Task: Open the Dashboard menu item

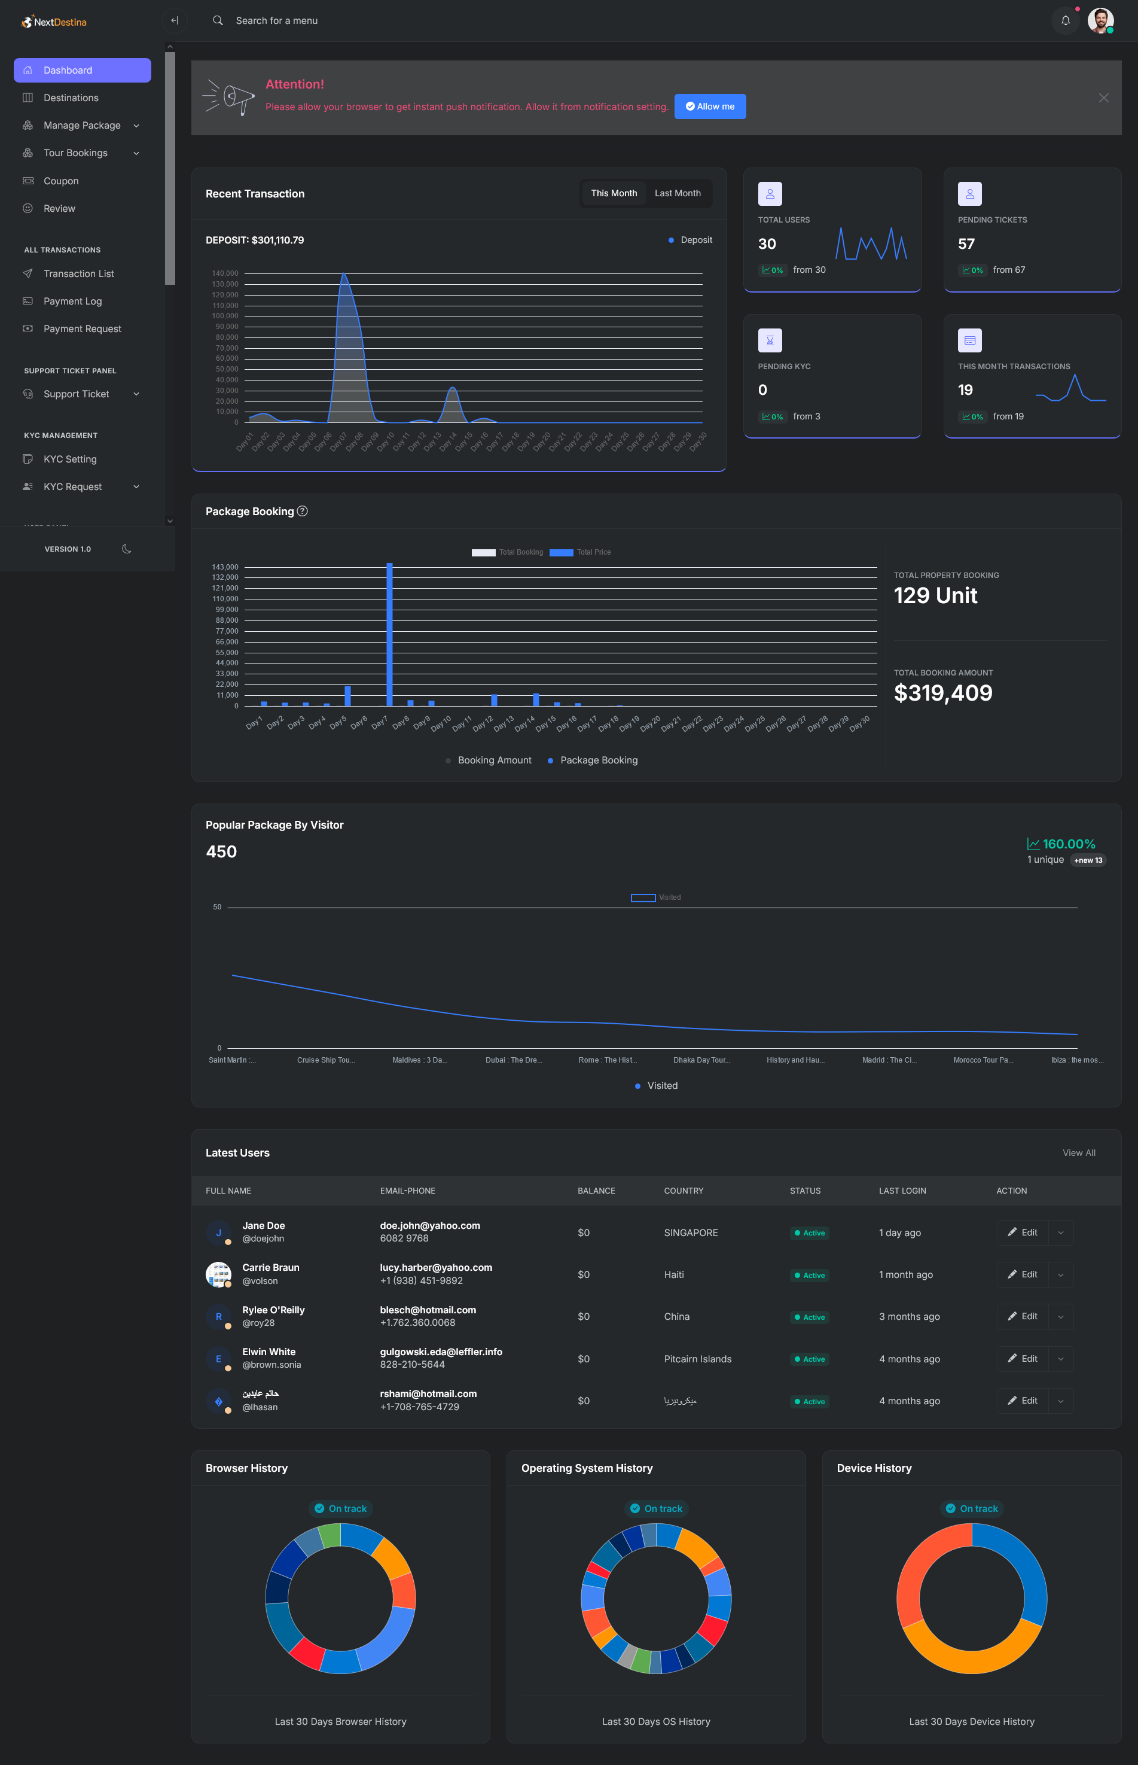Action: click(82, 70)
